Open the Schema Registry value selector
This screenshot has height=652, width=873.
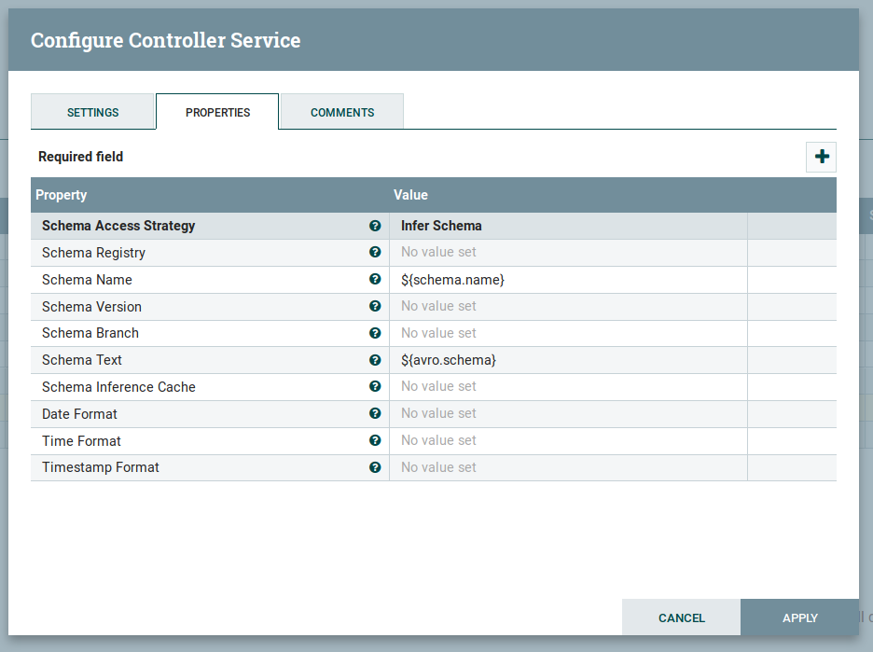pos(567,253)
